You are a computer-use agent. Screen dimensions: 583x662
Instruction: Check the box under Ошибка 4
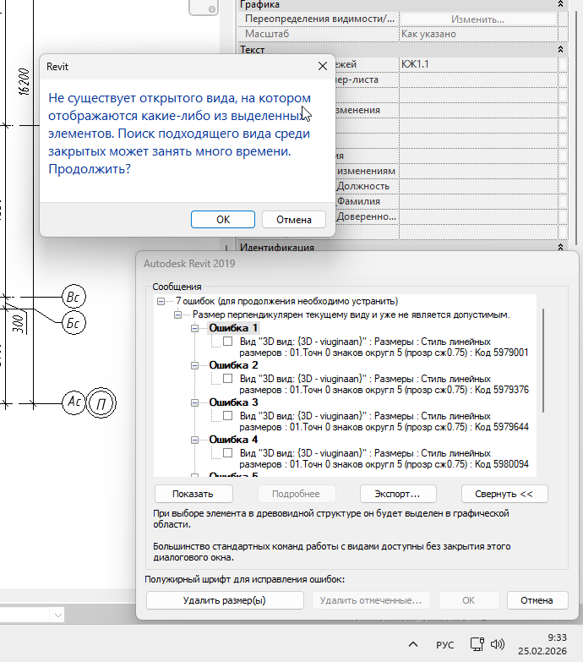(228, 452)
